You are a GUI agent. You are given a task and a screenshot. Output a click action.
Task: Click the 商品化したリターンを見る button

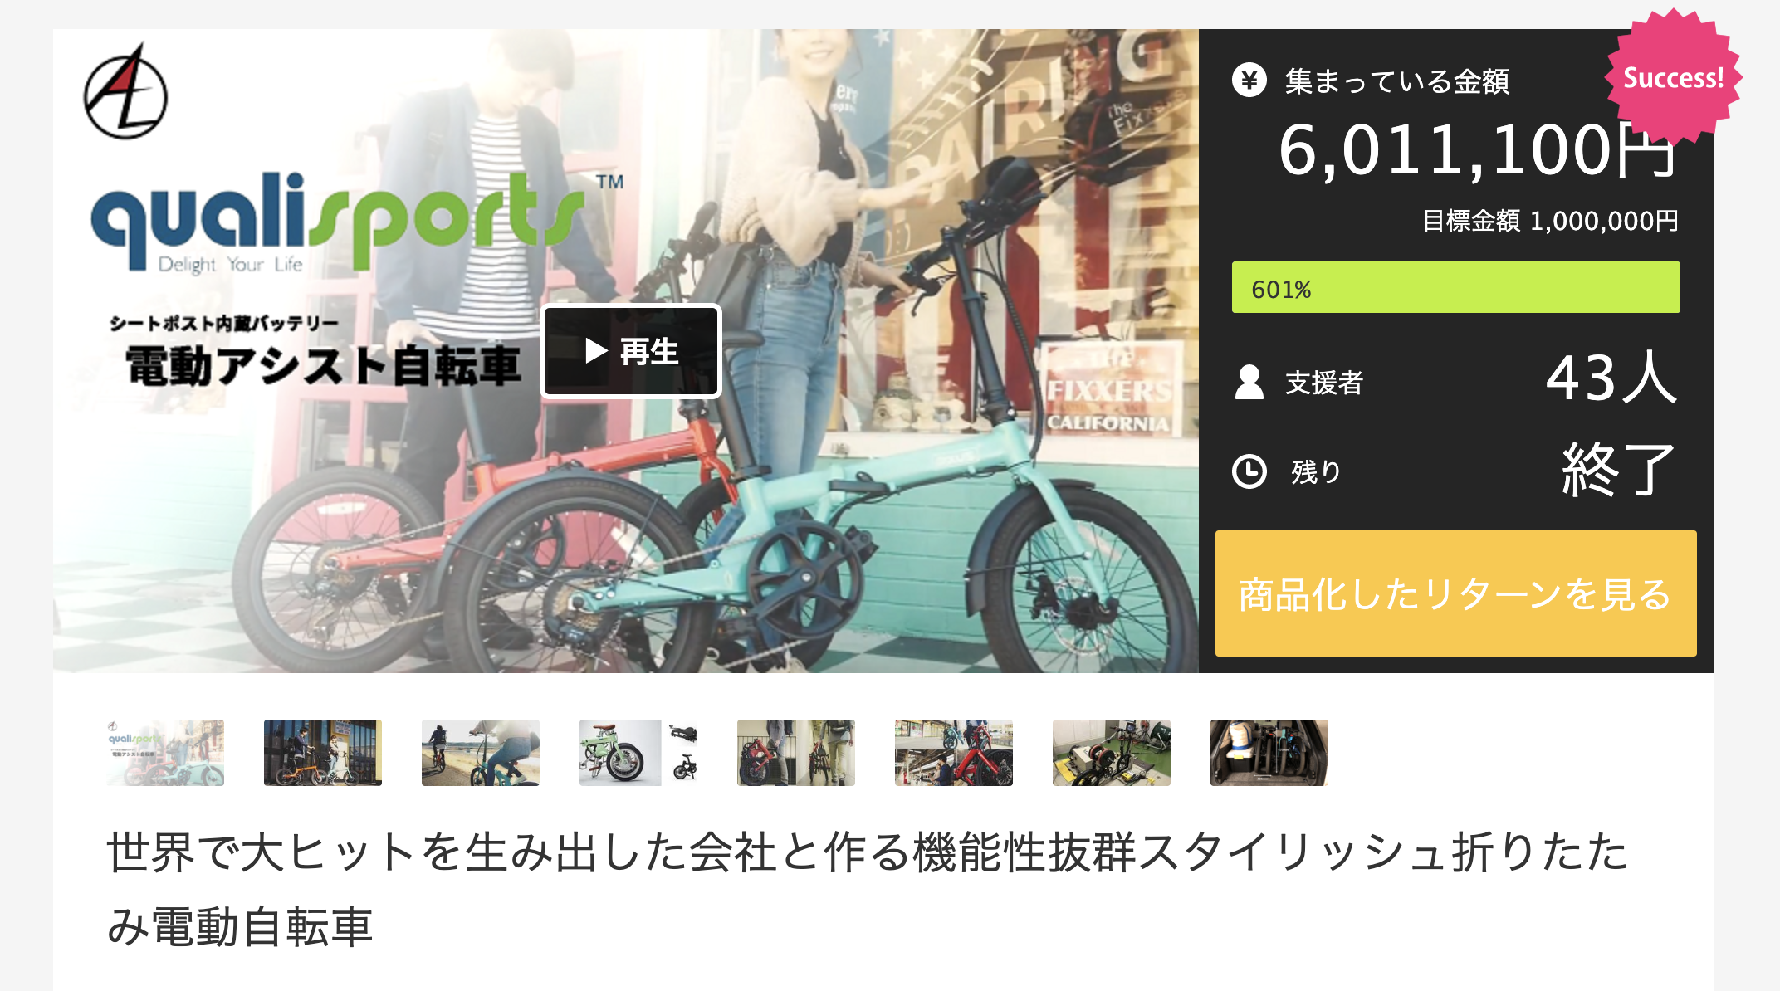click(1455, 593)
